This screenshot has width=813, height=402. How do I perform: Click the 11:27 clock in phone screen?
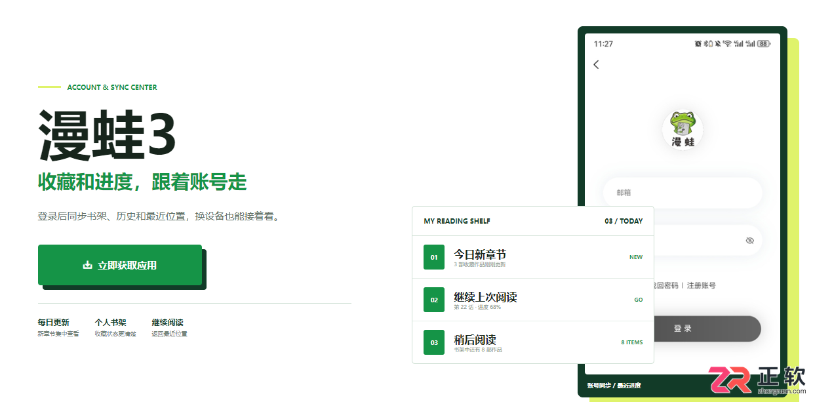tap(603, 44)
